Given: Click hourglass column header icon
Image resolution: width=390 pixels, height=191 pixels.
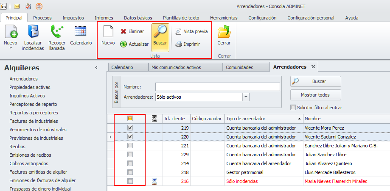Looking at the screenshot, I should coord(154,119).
